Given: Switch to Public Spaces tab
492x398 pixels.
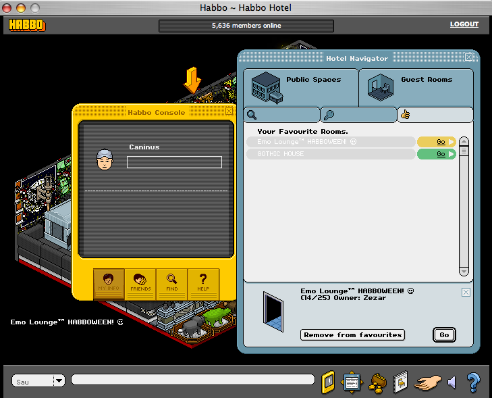Looking at the screenshot, I should pos(300,88).
